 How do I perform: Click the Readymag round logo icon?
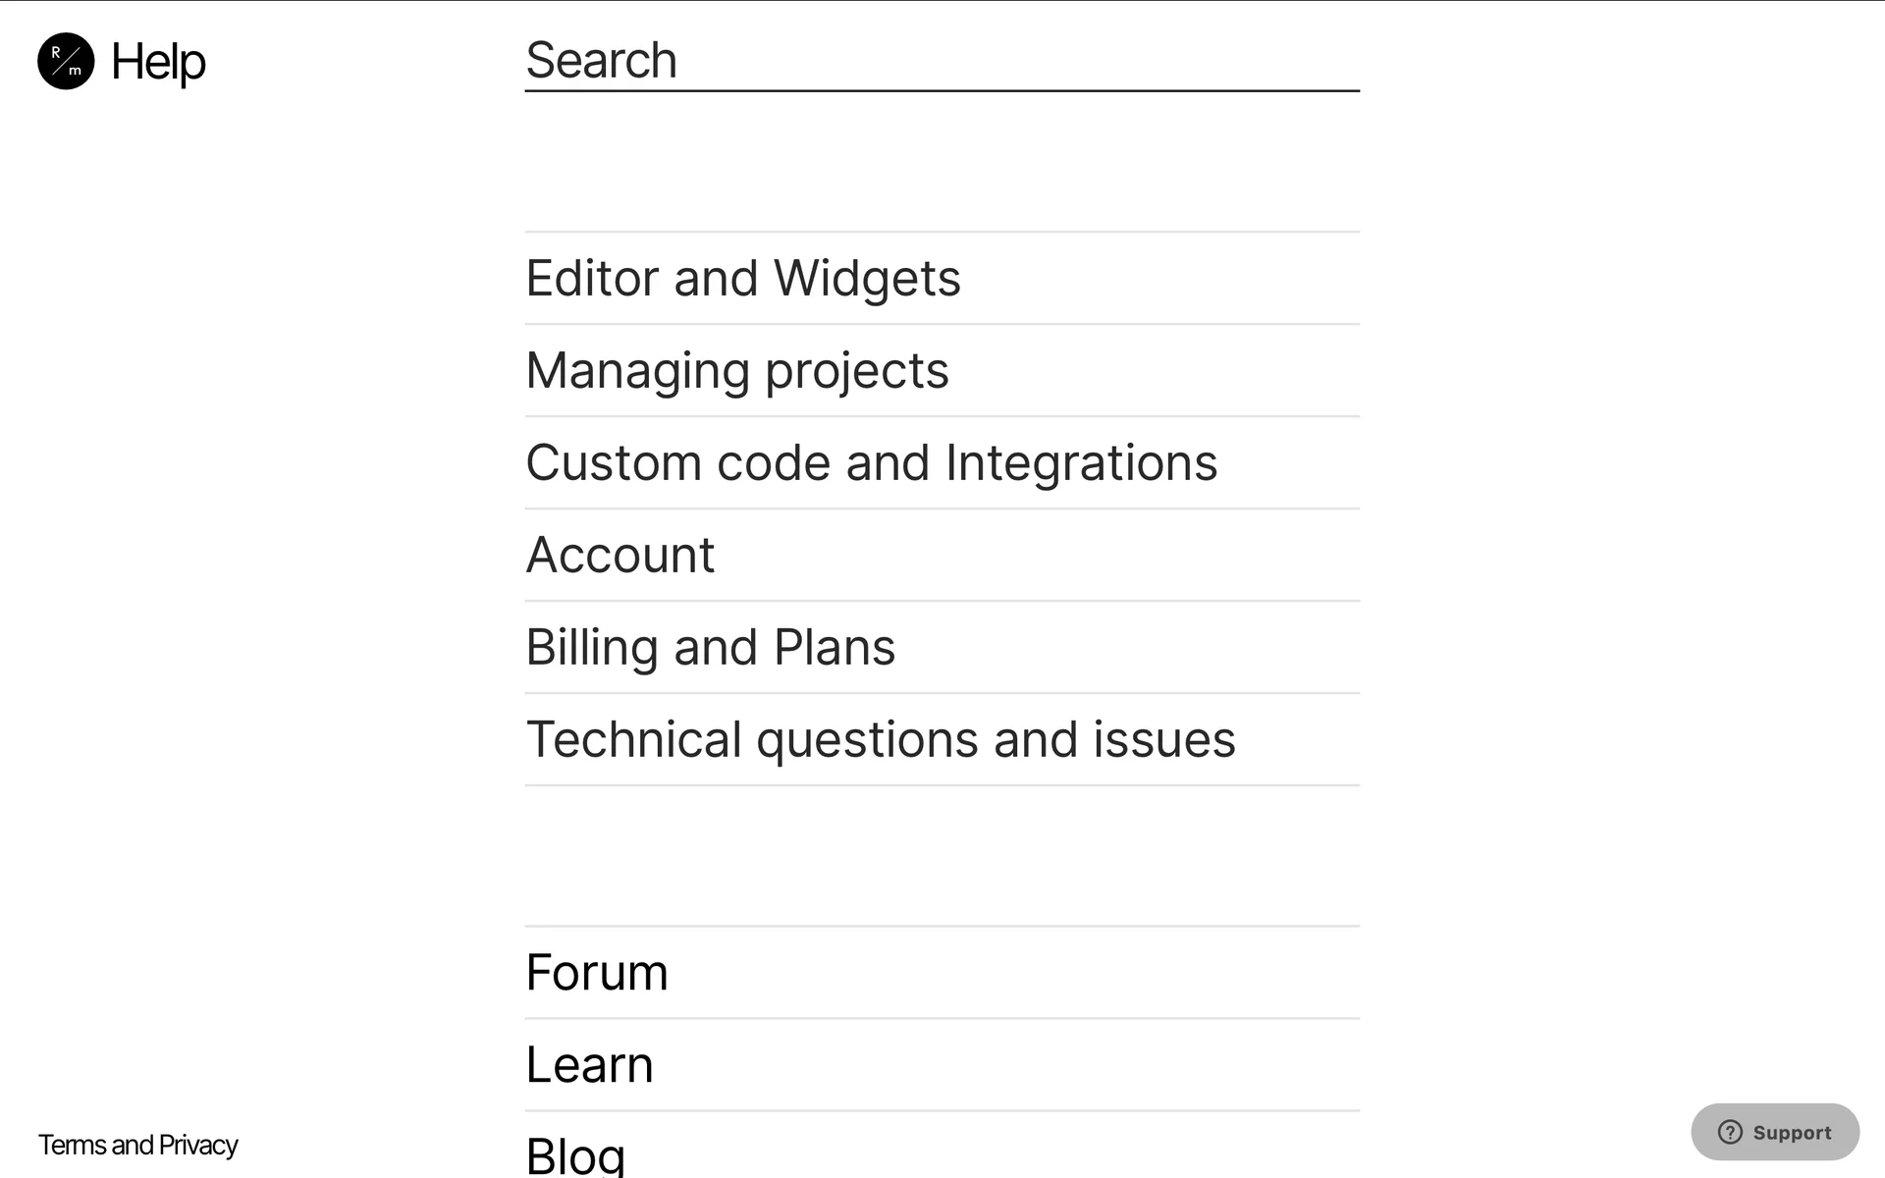click(x=66, y=61)
